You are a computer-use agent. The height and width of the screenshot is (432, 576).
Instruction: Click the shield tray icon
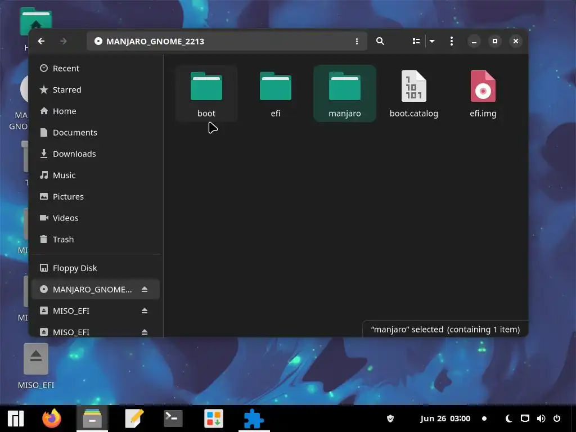tap(390, 418)
